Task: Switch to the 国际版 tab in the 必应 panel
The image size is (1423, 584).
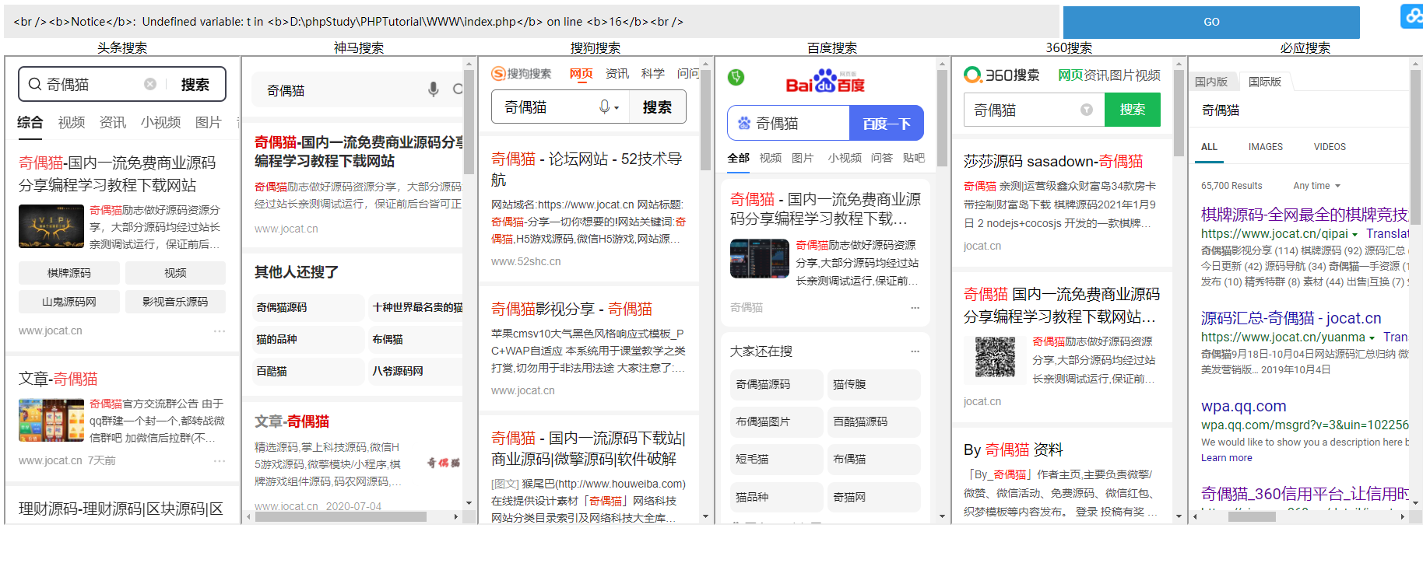Action: (x=1265, y=82)
